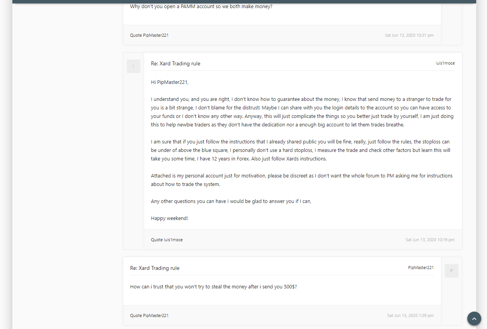Click the "Attached is my personal account" paragraph
Image resolution: width=487 pixels, height=329 pixels.
(x=301, y=180)
